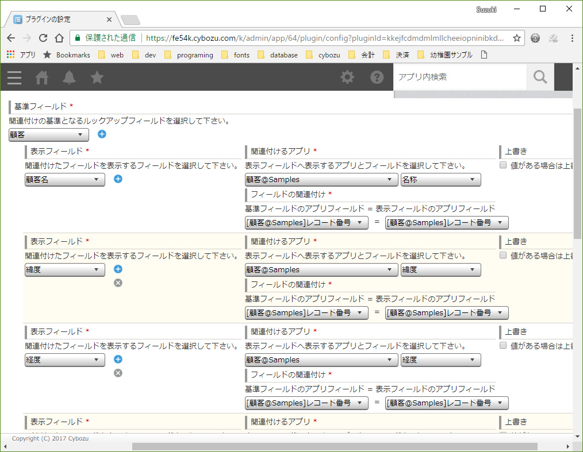The height and width of the screenshot is (452, 583).
Task: Open the 顧客名 display field dropdown
Action: coord(65,180)
